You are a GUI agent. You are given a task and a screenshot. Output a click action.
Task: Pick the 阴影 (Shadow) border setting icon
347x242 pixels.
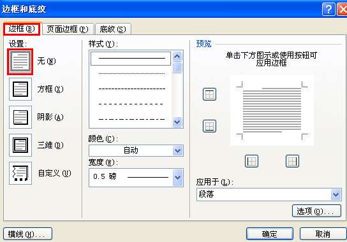20,117
